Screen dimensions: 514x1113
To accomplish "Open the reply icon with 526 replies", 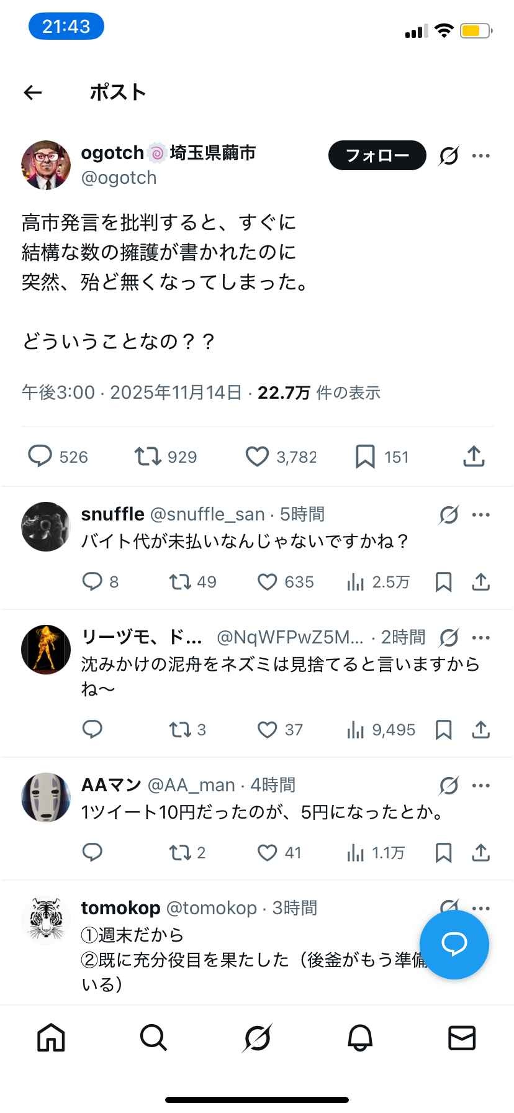I will (40, 457).
